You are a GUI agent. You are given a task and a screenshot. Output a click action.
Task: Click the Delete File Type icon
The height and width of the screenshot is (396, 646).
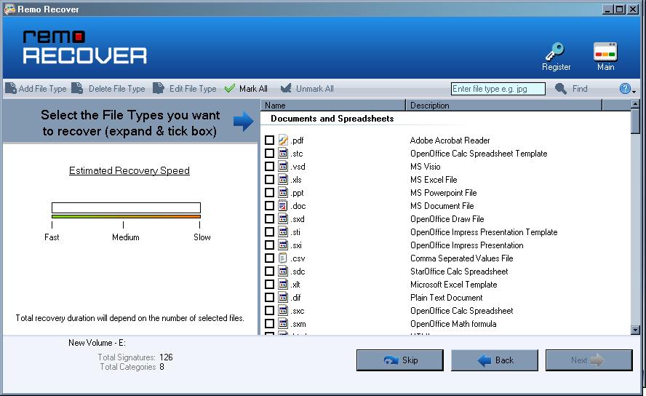(77, 88)
